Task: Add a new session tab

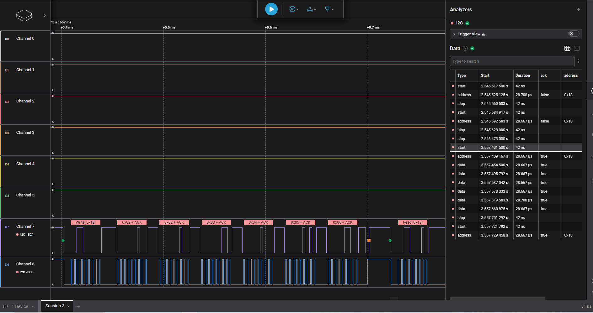Action: tap(78, 306)
